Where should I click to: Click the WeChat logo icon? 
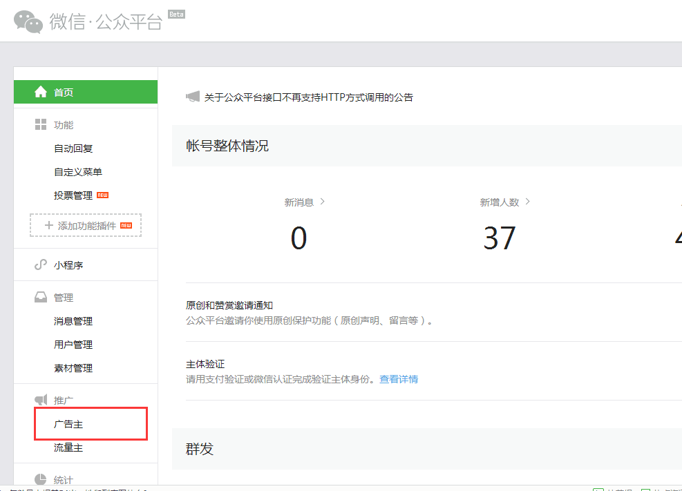click(28, 21)
